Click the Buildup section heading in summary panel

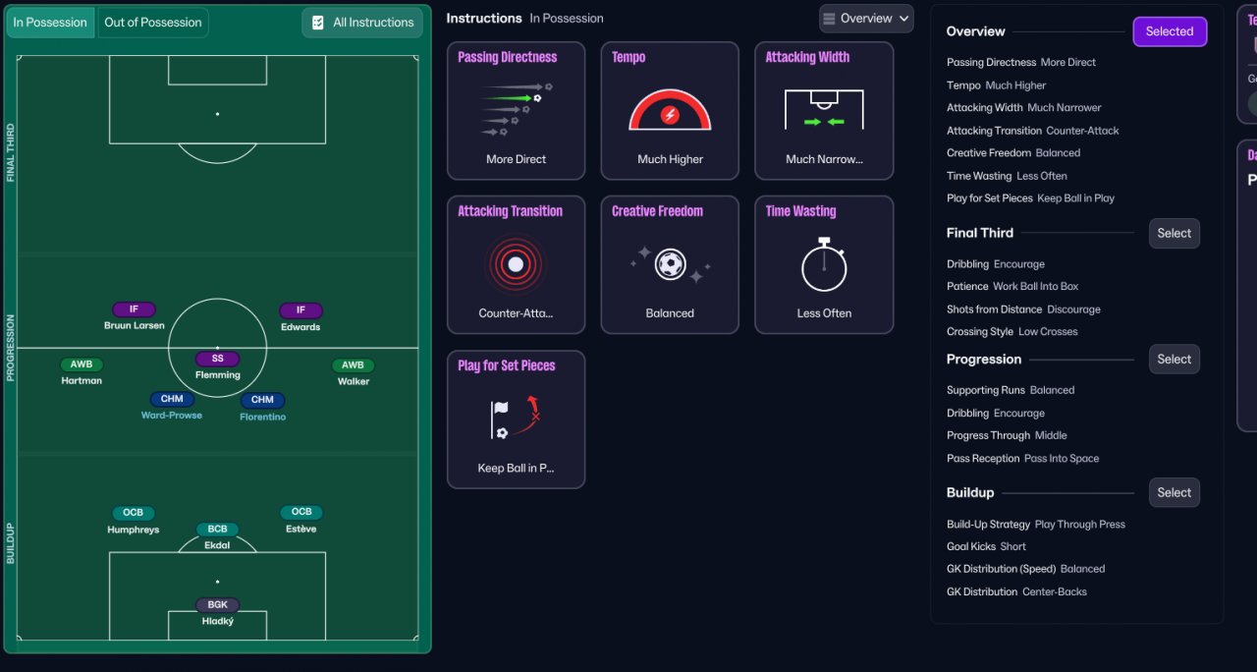coord(970,493)
